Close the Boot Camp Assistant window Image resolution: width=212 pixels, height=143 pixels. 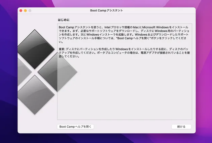[x=21, y=10]
